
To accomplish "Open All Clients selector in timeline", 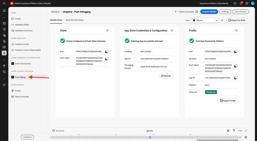I will tap(58, 130).
